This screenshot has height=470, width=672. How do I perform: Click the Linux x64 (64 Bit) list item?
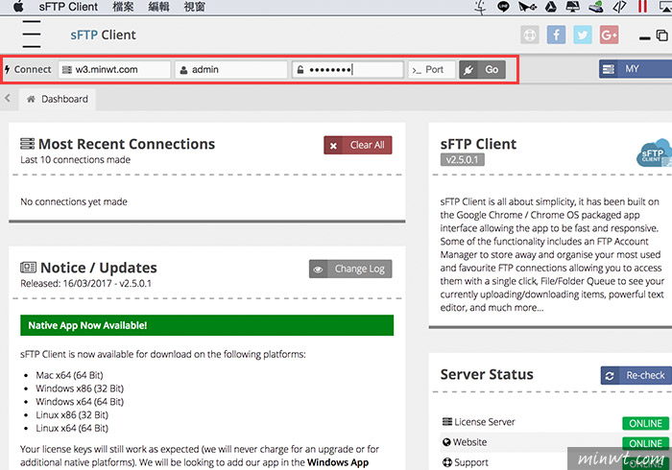point(72,429)
